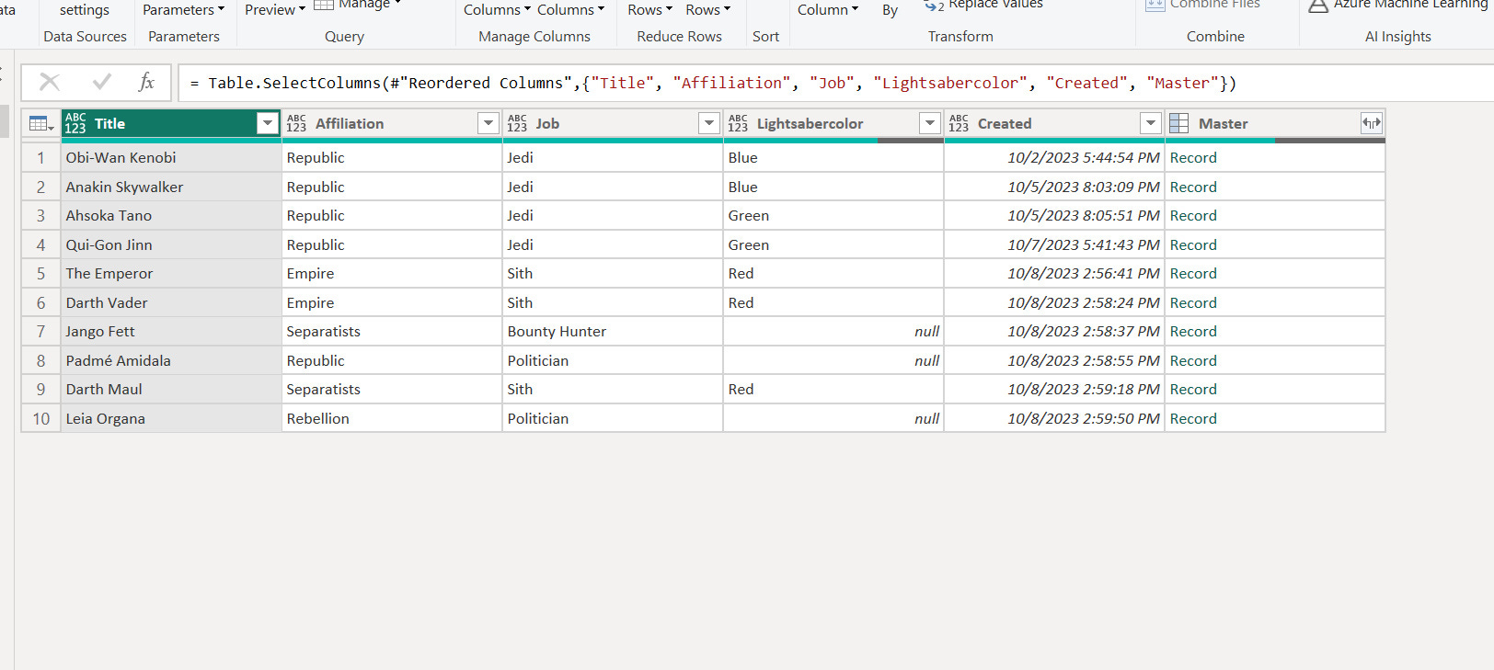Select the Affiliation column header
The width and height of the screenshot is (1494, 670).
tap(393, 123)
